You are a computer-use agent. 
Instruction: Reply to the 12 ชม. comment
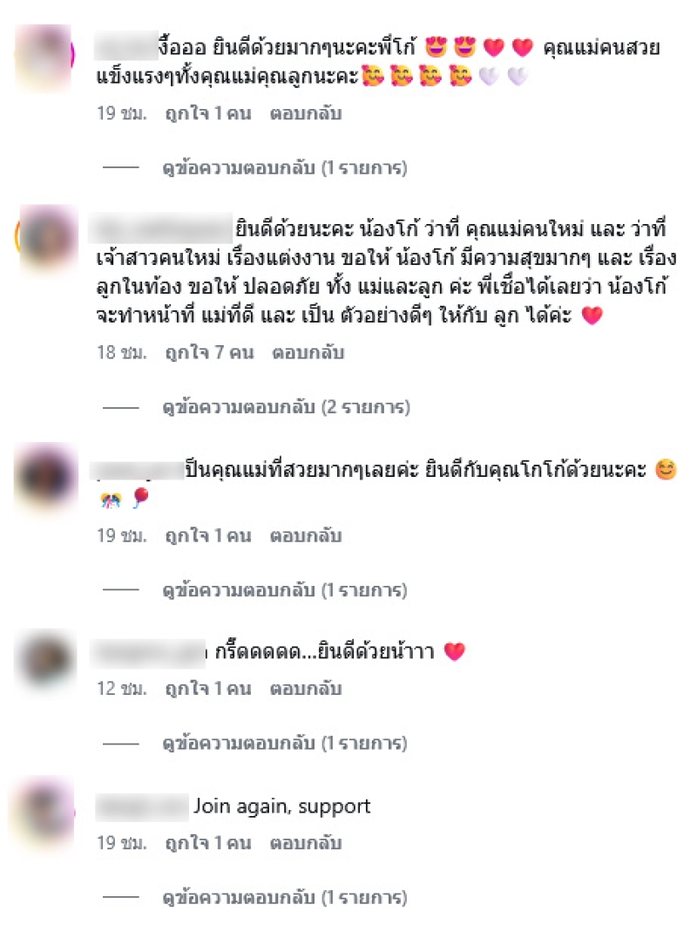(x=306, y=689)
